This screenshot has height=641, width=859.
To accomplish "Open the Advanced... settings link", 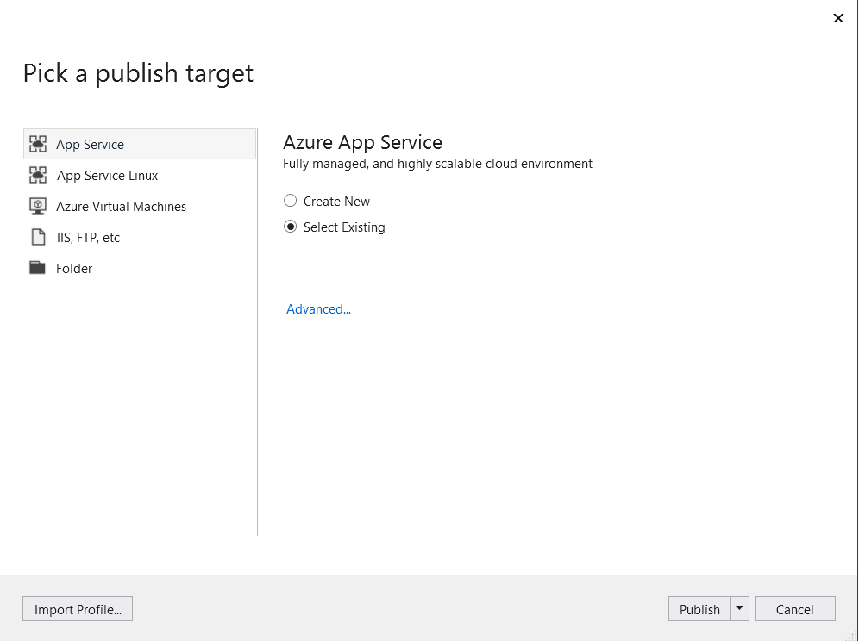I will (318, 309).
